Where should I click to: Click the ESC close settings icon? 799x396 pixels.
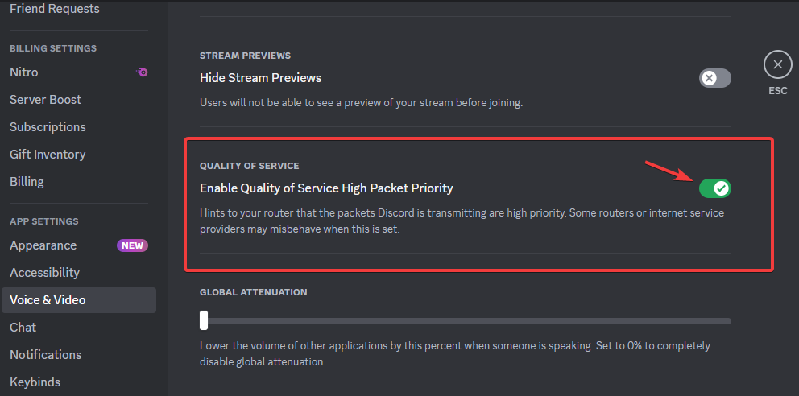pos(777,64)
